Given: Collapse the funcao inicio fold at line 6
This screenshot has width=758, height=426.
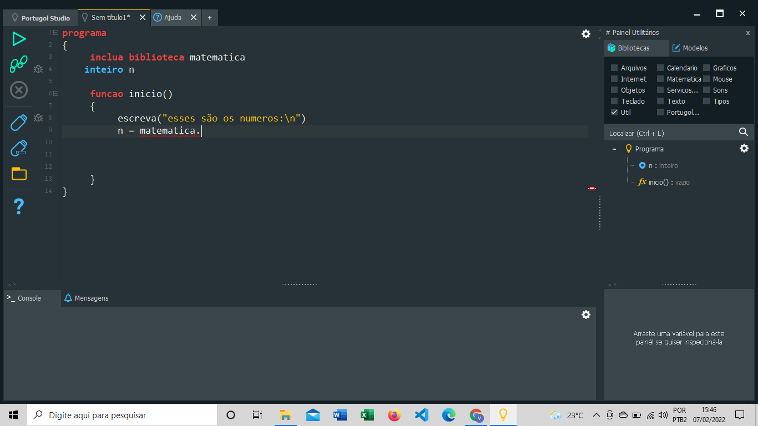Looking at the screenshot, I should click(x=55, y=93).
